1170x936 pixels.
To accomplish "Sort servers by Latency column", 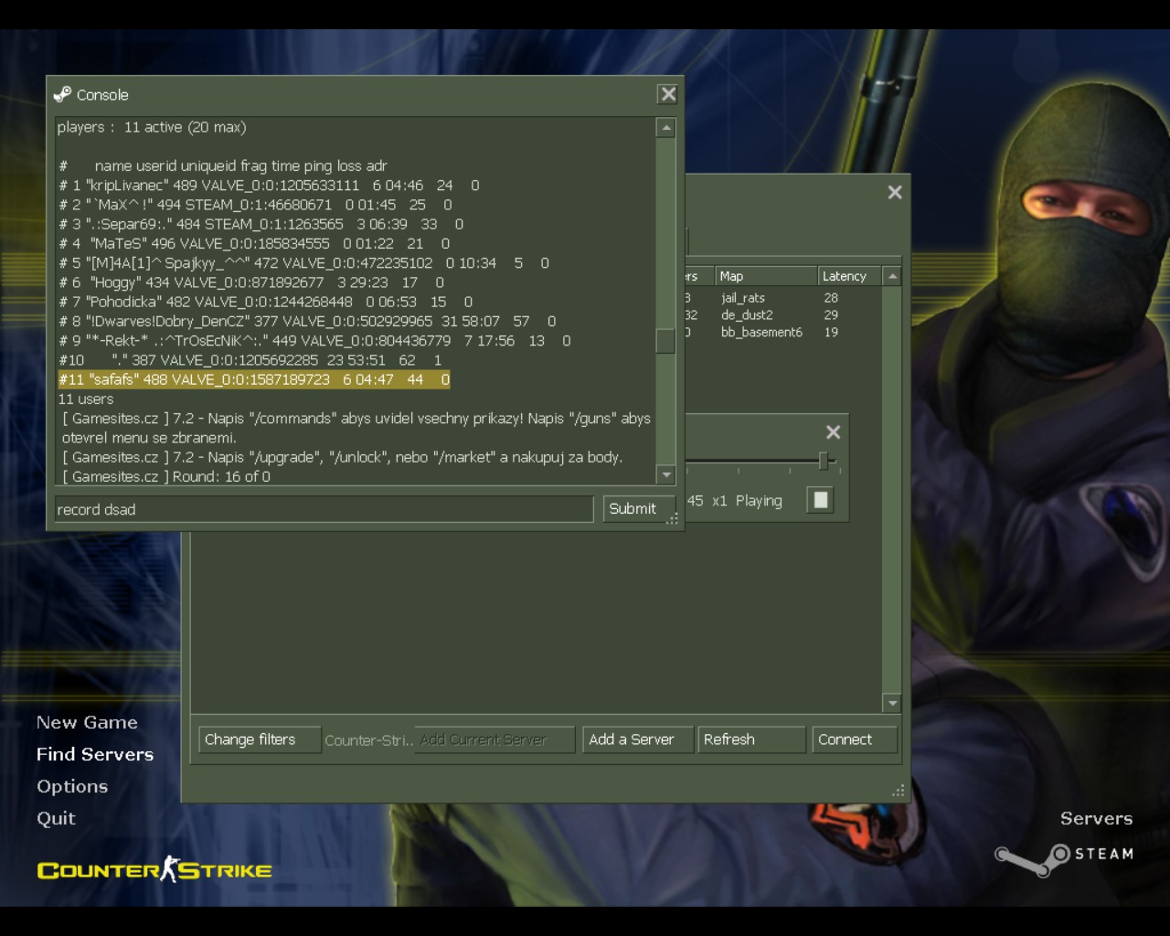I will coord(849,276).
